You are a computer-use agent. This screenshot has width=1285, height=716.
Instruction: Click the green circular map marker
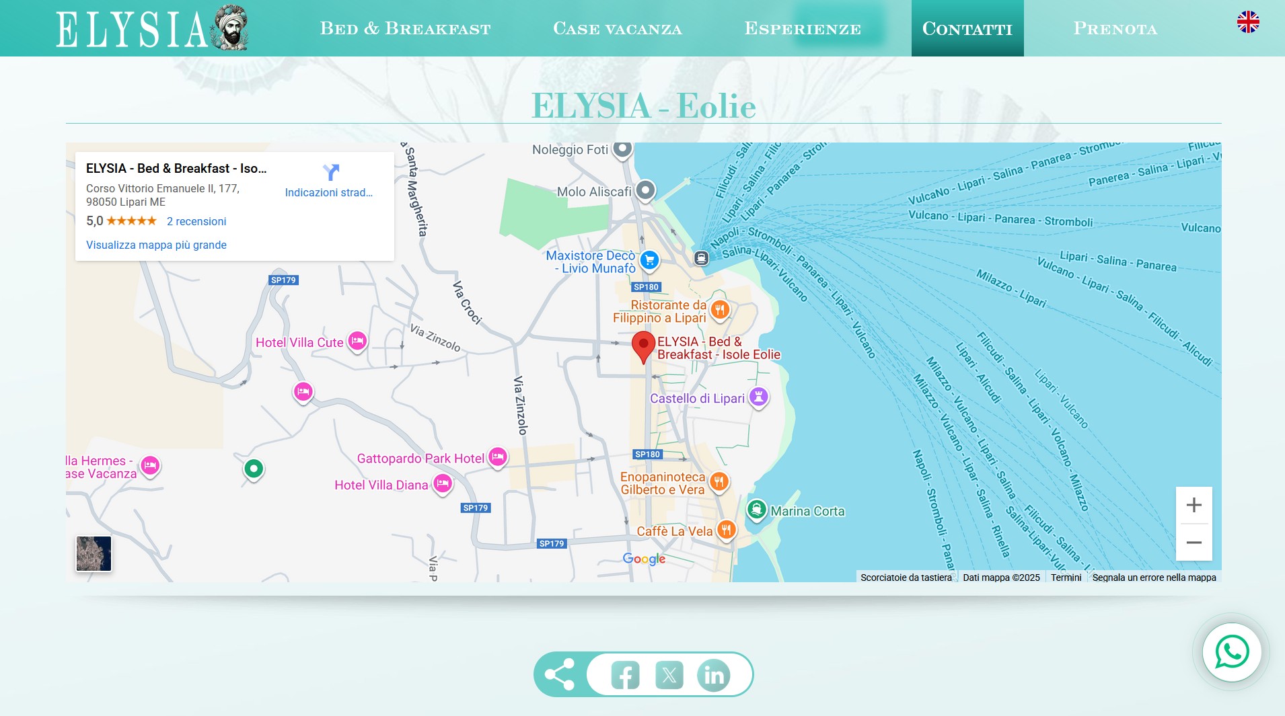254,469
